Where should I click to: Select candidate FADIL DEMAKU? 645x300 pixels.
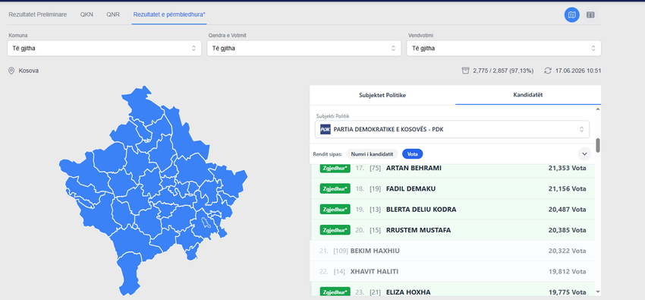point(411,188)
